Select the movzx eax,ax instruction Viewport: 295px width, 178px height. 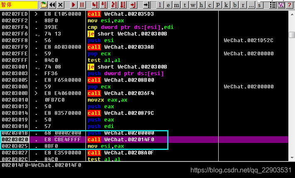coord(107,100)
